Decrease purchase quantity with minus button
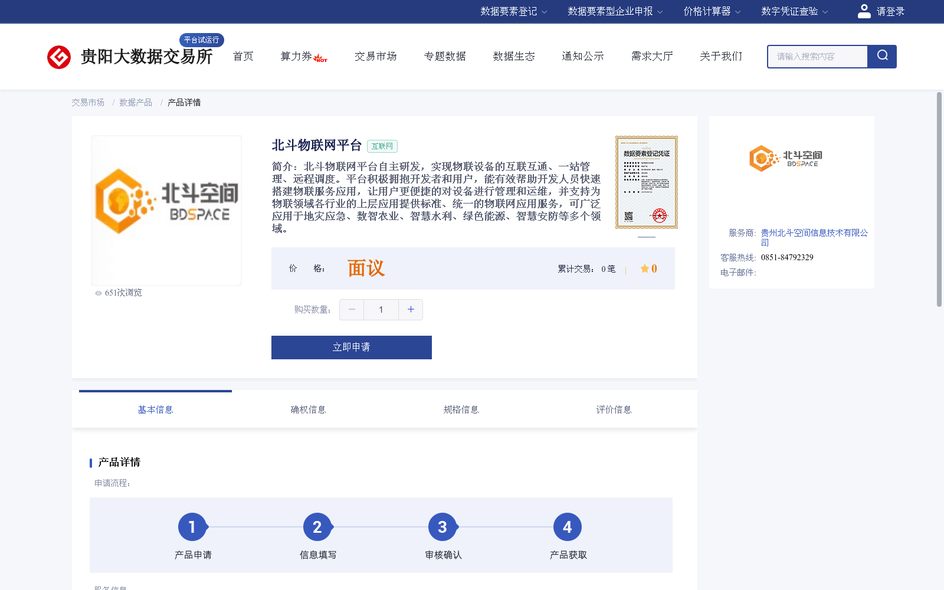This screenshot has height=590, width=944. pos(352,310)
